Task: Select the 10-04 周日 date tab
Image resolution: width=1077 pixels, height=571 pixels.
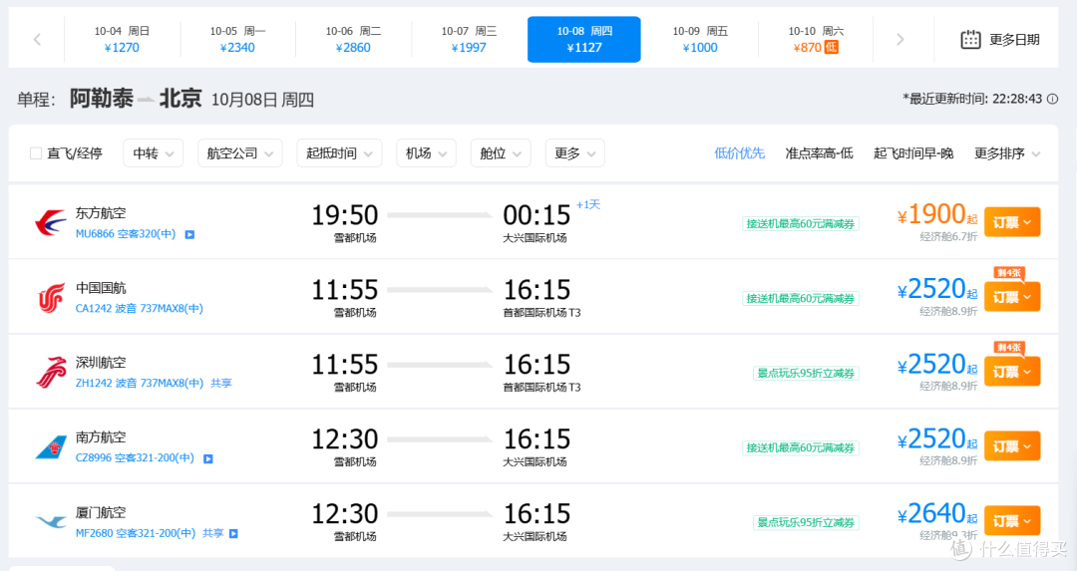Action: click(x=122, y=40)
